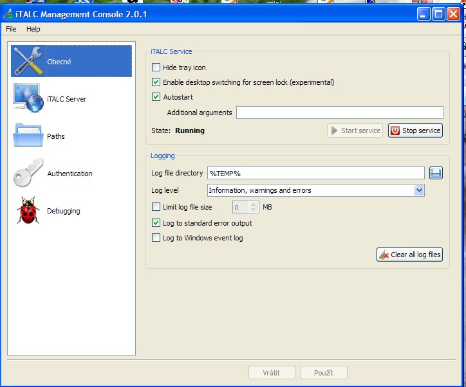Enable Limit log file size
466x387 pixels.
tap(156, 206)
